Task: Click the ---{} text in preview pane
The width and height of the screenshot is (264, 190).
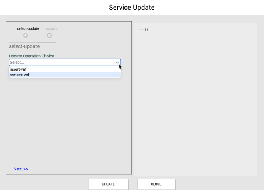Action: click(x=143, y=30)
